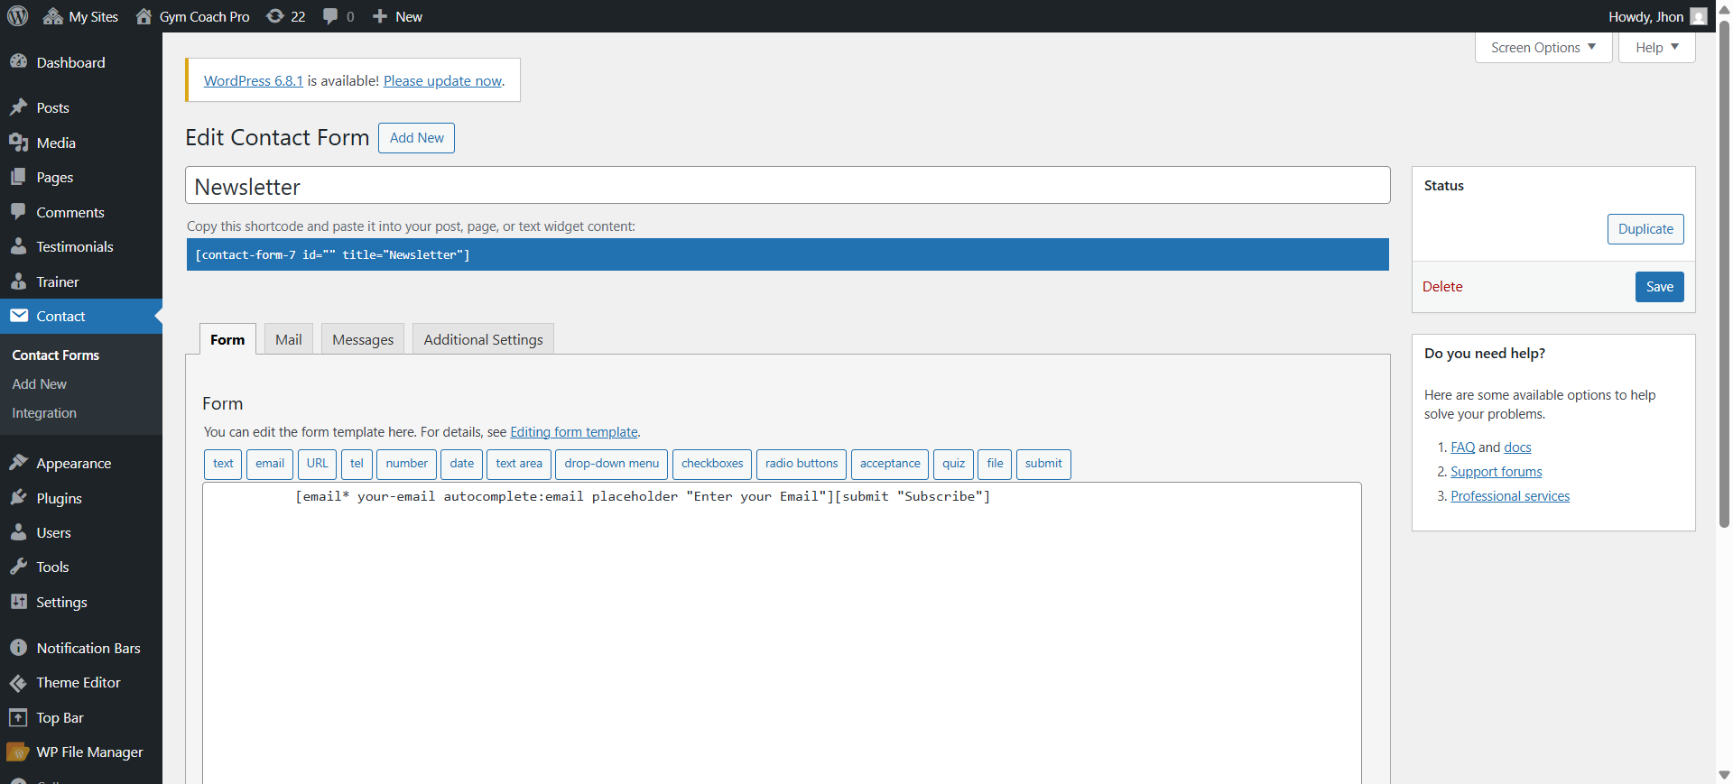Open Professional services link

click(x=1510, y=496)
